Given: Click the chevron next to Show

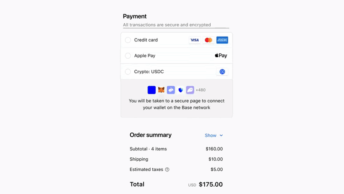Looking at the screenshot, I should (221, 135).
